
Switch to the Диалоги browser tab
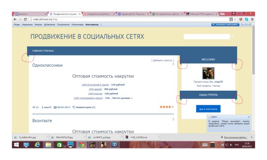(x=30, y=14)
